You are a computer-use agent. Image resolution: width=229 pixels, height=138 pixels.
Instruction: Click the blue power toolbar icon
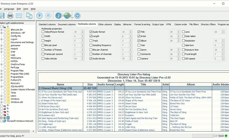point(77,16)
